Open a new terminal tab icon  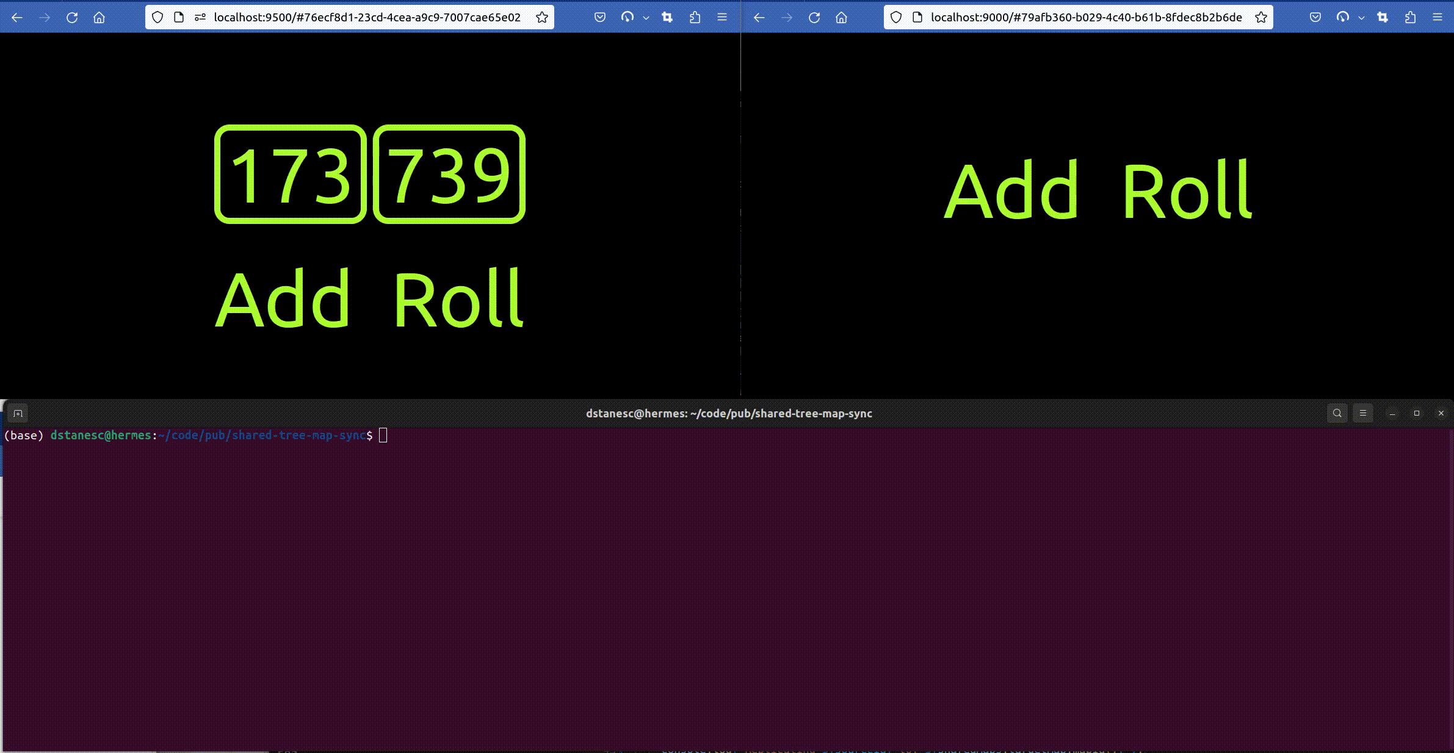click(x=18, y=413)
